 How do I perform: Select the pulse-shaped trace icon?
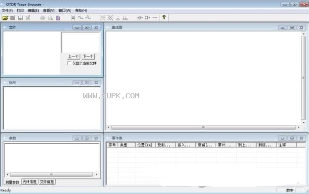(x=88, y=17)
